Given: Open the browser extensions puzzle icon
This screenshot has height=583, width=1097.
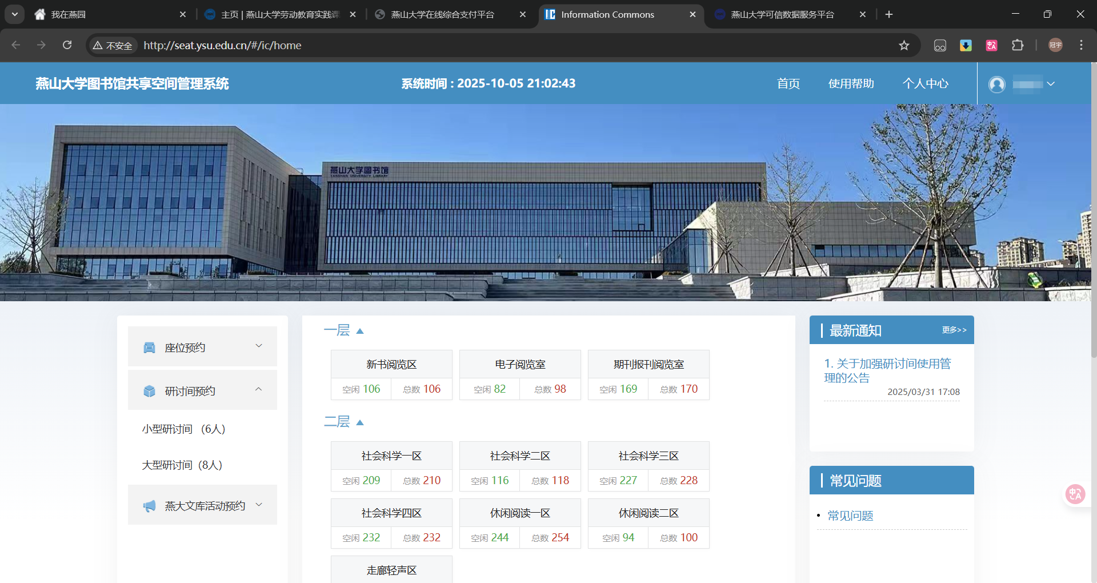Looking at the screenshot, I should pyautogui.click(x=1018, y=45).
